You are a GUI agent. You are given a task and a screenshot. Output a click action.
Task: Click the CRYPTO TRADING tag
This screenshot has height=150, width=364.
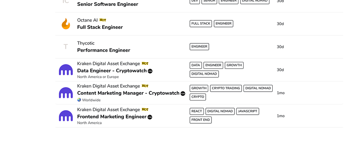coord(226,88)
